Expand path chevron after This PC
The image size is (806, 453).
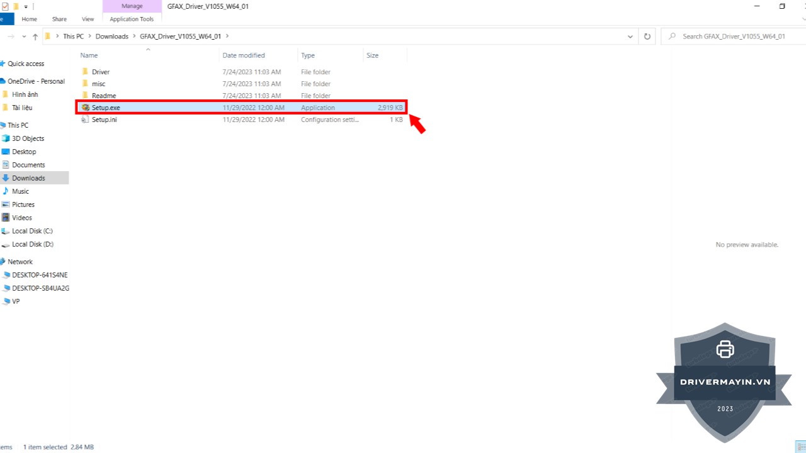(89, 36)
